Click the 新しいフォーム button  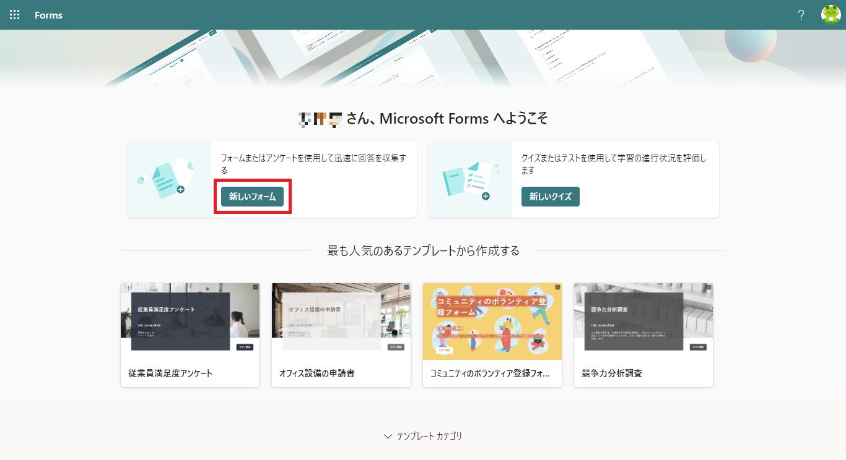(x=251, y=196)
